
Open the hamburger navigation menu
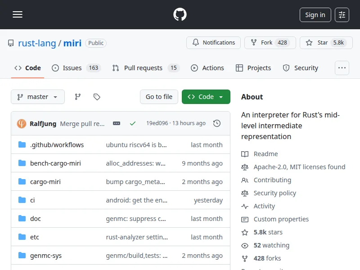point(18,15)
